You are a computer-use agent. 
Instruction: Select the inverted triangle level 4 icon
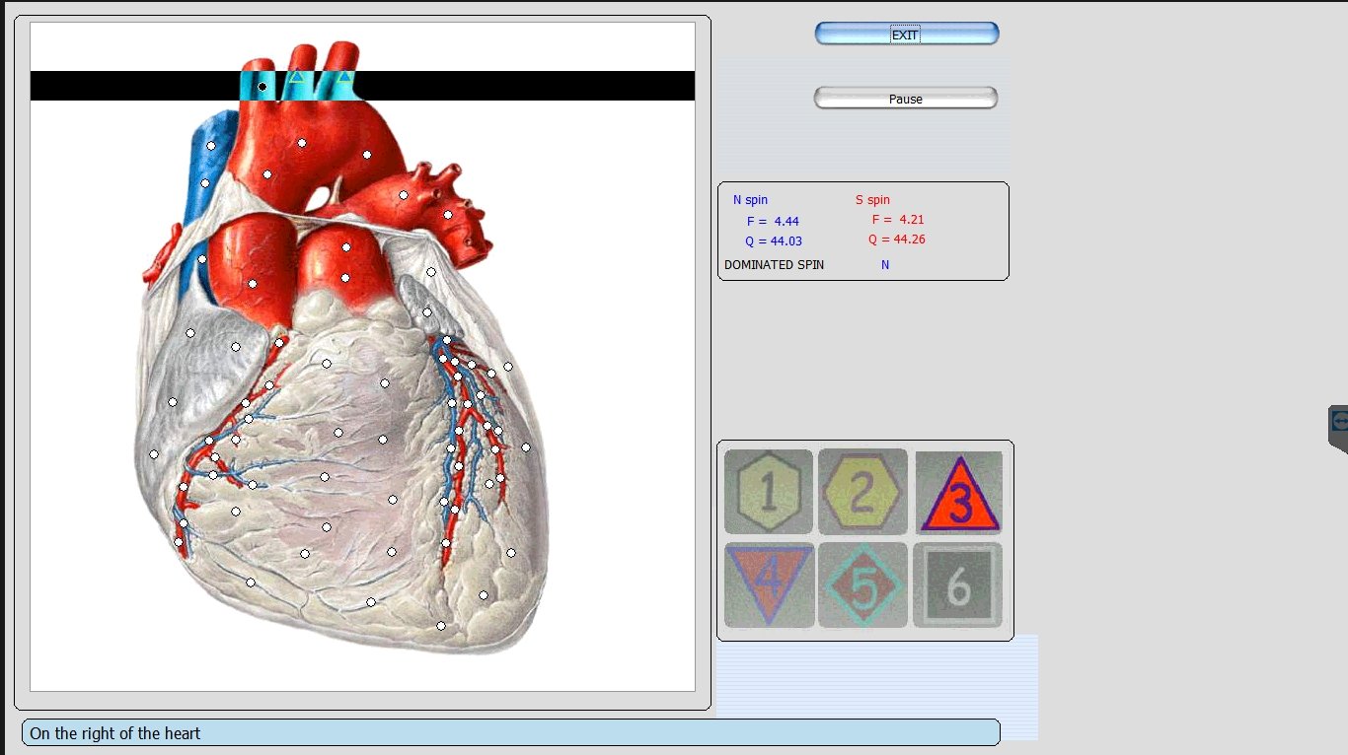(769, 583)
